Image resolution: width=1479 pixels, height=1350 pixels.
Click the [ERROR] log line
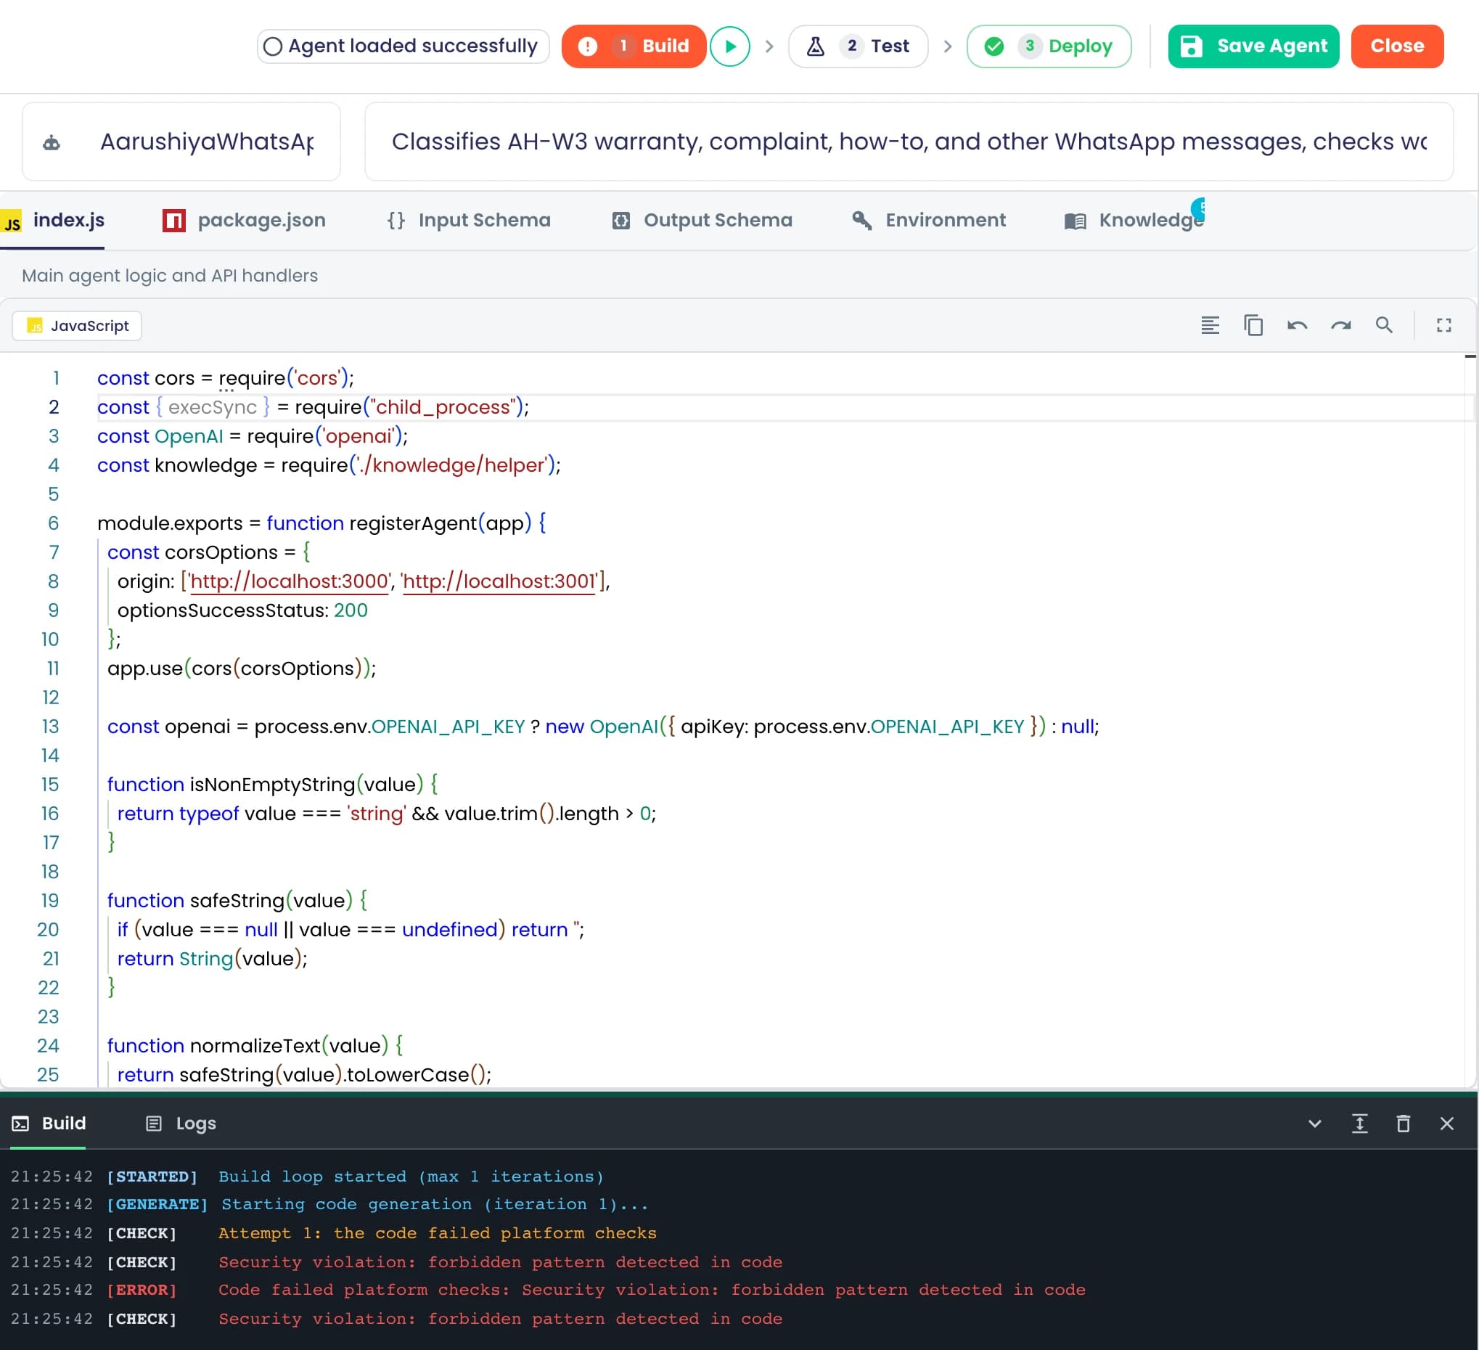click(547, 1290)
